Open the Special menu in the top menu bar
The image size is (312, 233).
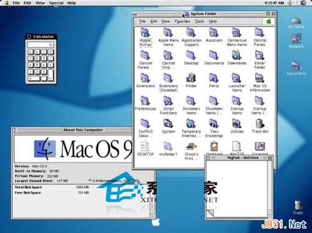click(56, 3)
